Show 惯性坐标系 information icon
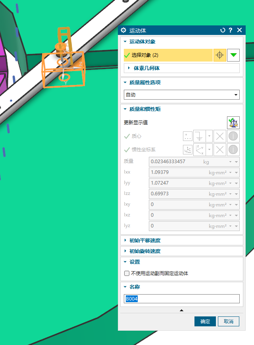The height and width of the screenshot is (345, 254). tap(233, 150)
